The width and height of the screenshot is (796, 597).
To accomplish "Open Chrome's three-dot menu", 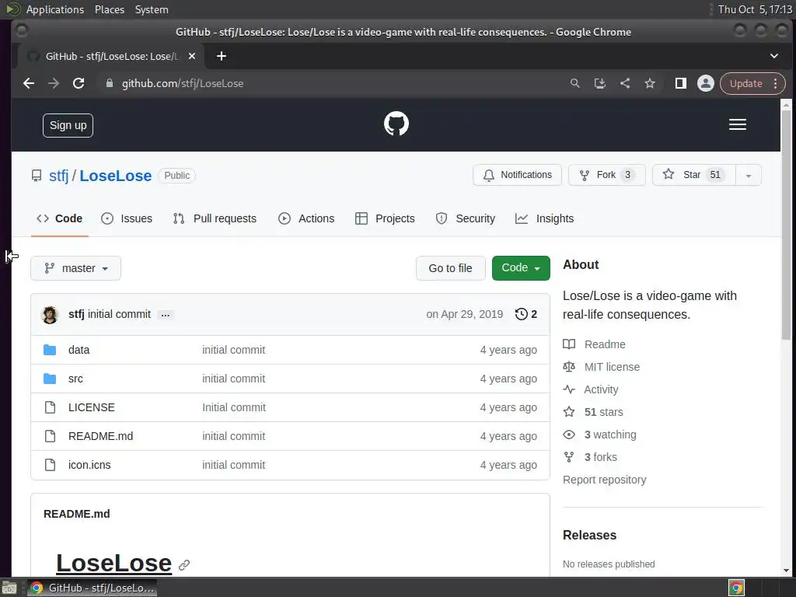I will 775,83.
